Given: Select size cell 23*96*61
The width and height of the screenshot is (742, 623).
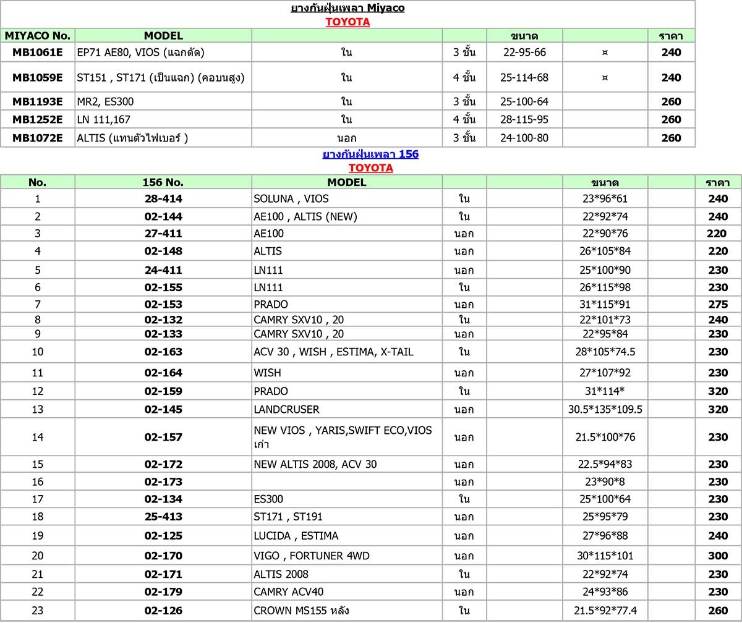Looking at the screenshot, I should pos(605,198).
